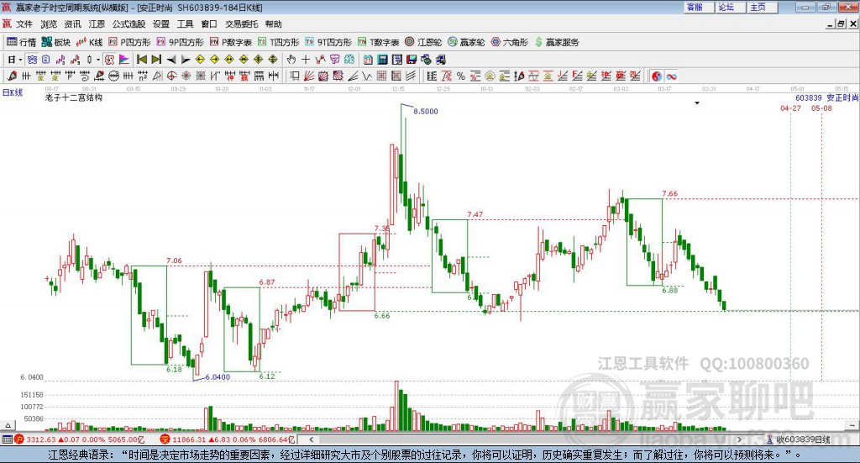
Task: Toggle the highlighted 权 rights adjustment button
Action: [109, 60]
